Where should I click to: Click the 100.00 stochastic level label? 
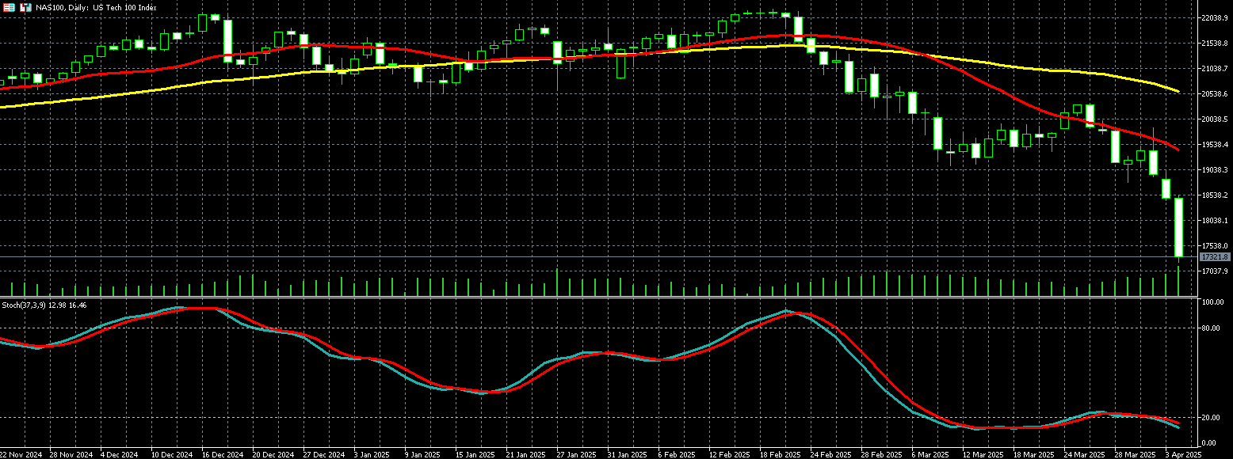1213,303
